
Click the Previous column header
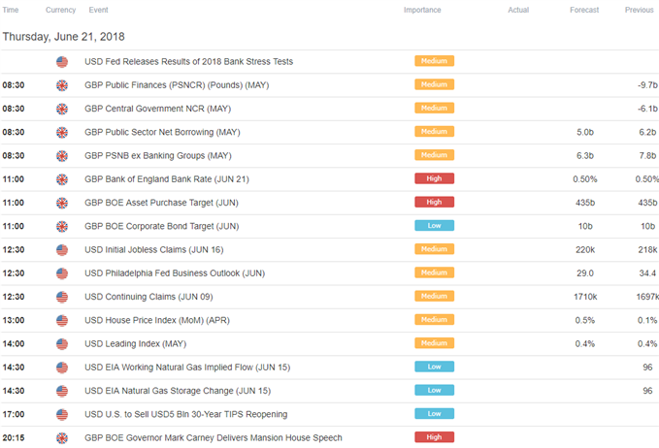[640, 10]
